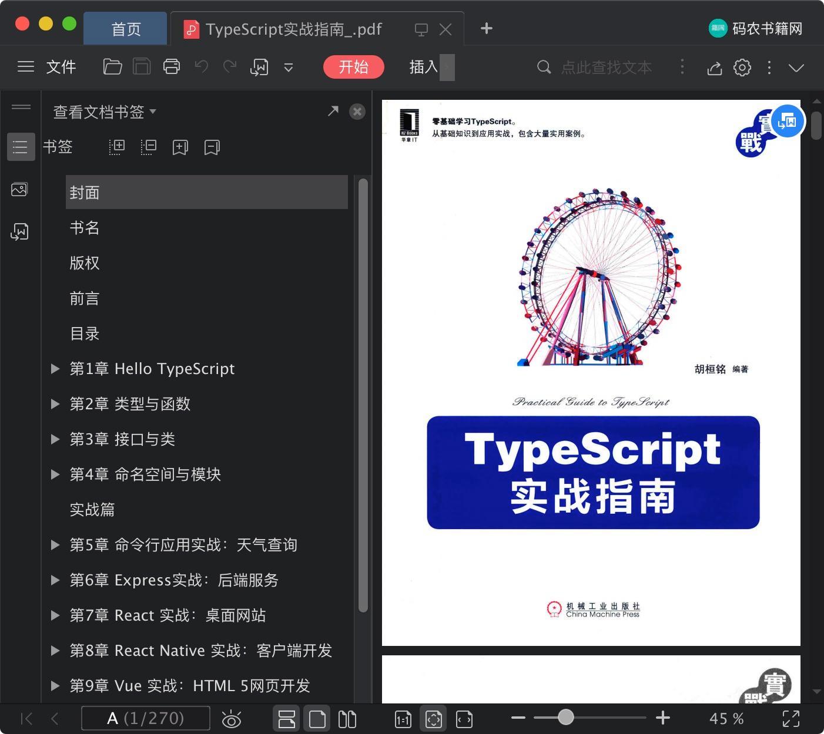Open 第8章 React Native 实战 bookmark
The image size is (824, 734).
[201, 651]
